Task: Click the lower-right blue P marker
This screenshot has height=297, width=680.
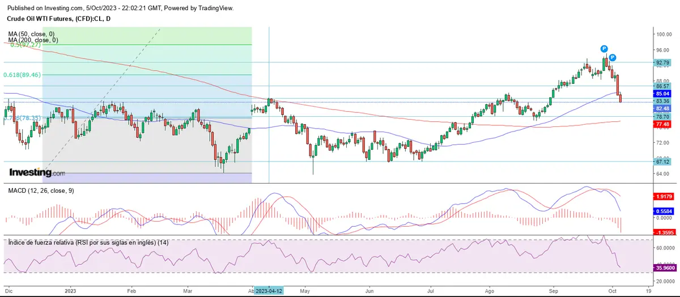Action: click(x=613, y=58)
